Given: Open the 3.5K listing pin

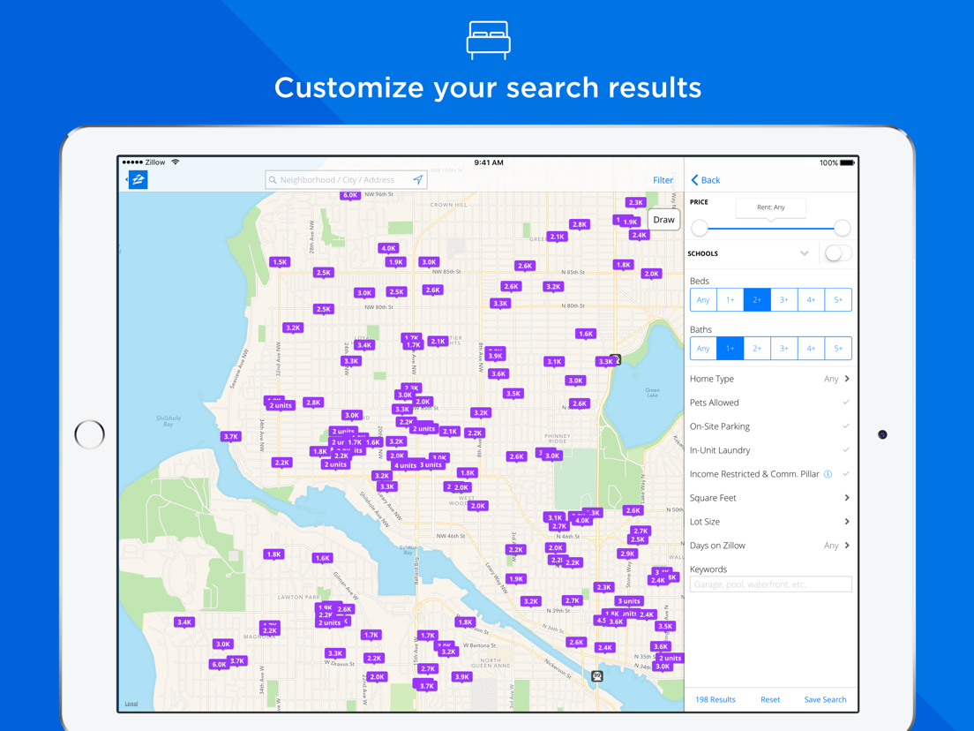Looking at the screenshot, I should pyautogui.click(x=513, y=394).
